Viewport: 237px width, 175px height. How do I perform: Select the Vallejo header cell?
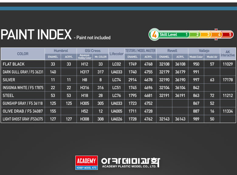[204, 51]
